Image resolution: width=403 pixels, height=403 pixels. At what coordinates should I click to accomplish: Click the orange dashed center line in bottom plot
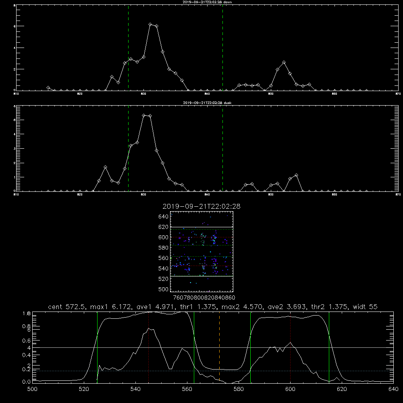coord(220,347)
